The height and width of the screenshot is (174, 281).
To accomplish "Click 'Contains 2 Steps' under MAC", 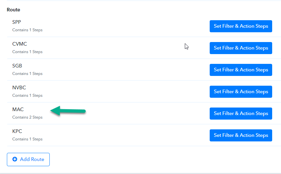I will [x=27, y=117].
